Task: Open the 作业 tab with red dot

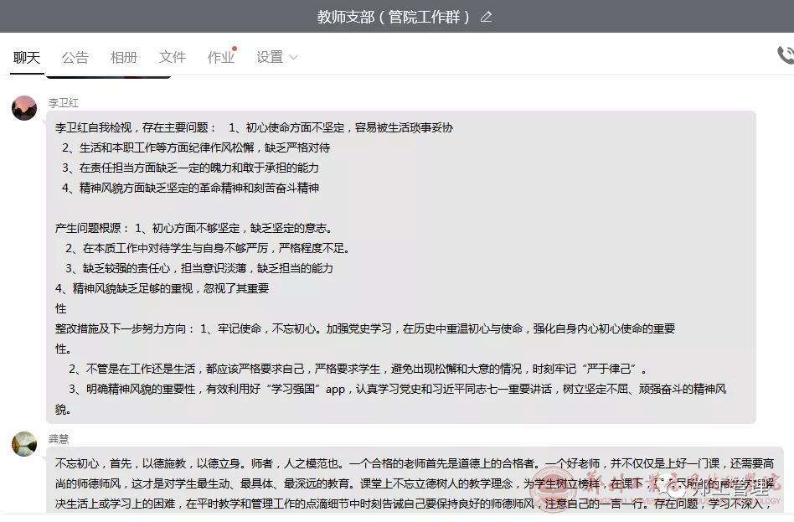Action: 220,57
